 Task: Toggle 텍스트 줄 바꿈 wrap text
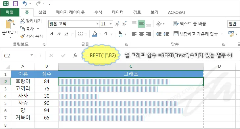click(x=190, y=24)
